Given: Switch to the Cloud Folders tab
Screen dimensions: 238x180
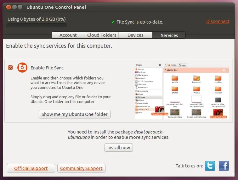Looking at the screenshot, I should coord(102,35).
